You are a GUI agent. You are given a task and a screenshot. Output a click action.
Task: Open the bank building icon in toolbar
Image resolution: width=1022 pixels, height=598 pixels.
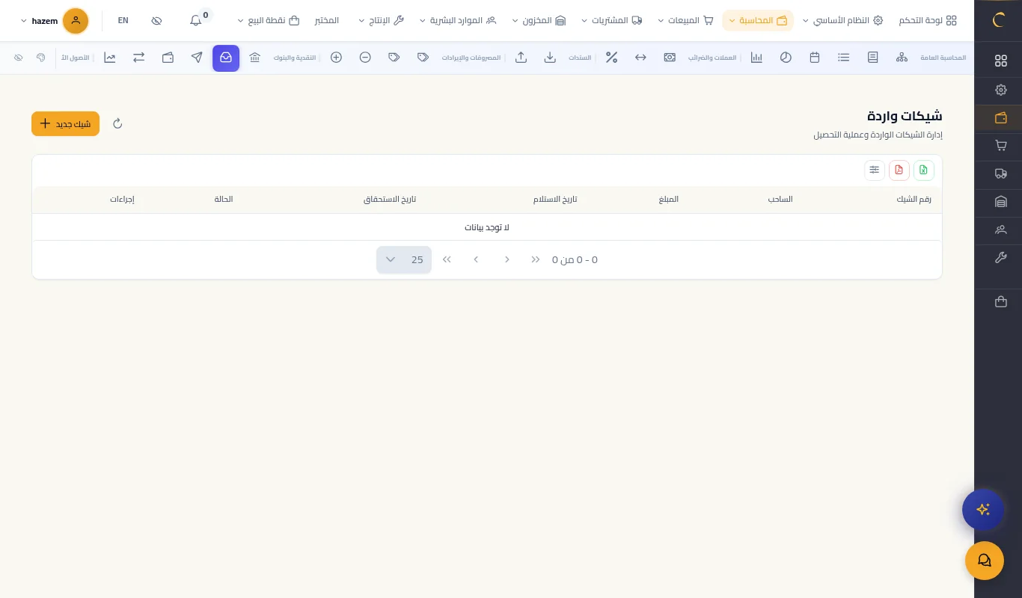[x=254, y=58]
